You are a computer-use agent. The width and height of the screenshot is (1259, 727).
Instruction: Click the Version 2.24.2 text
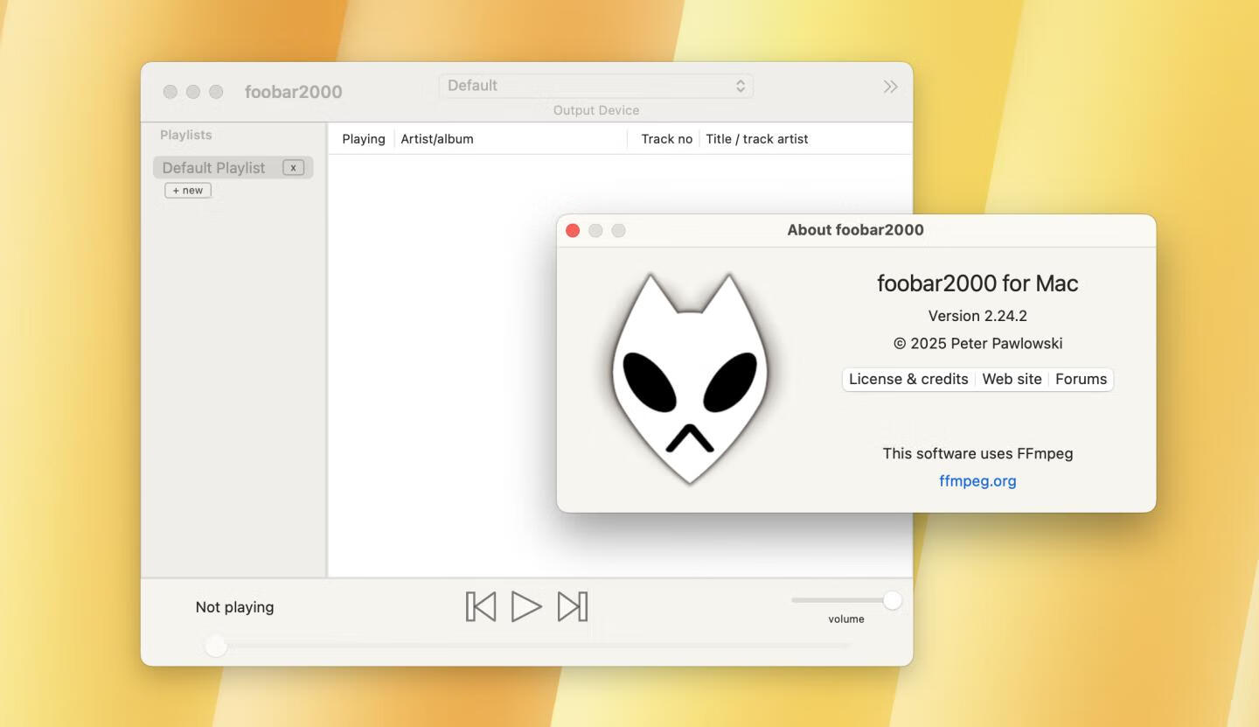(x=977, y=316)
